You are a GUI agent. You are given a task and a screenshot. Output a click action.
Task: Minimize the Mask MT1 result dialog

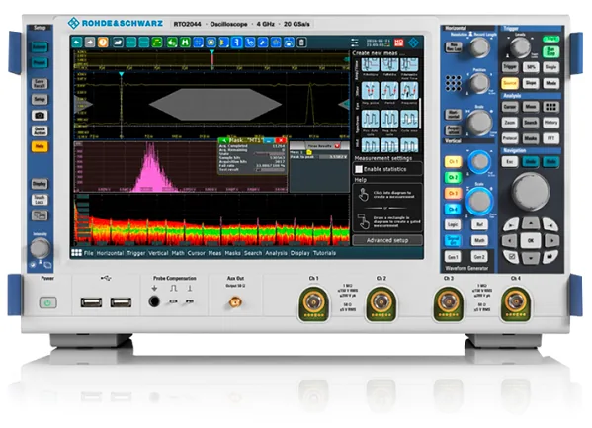click(x=269, y=140)
